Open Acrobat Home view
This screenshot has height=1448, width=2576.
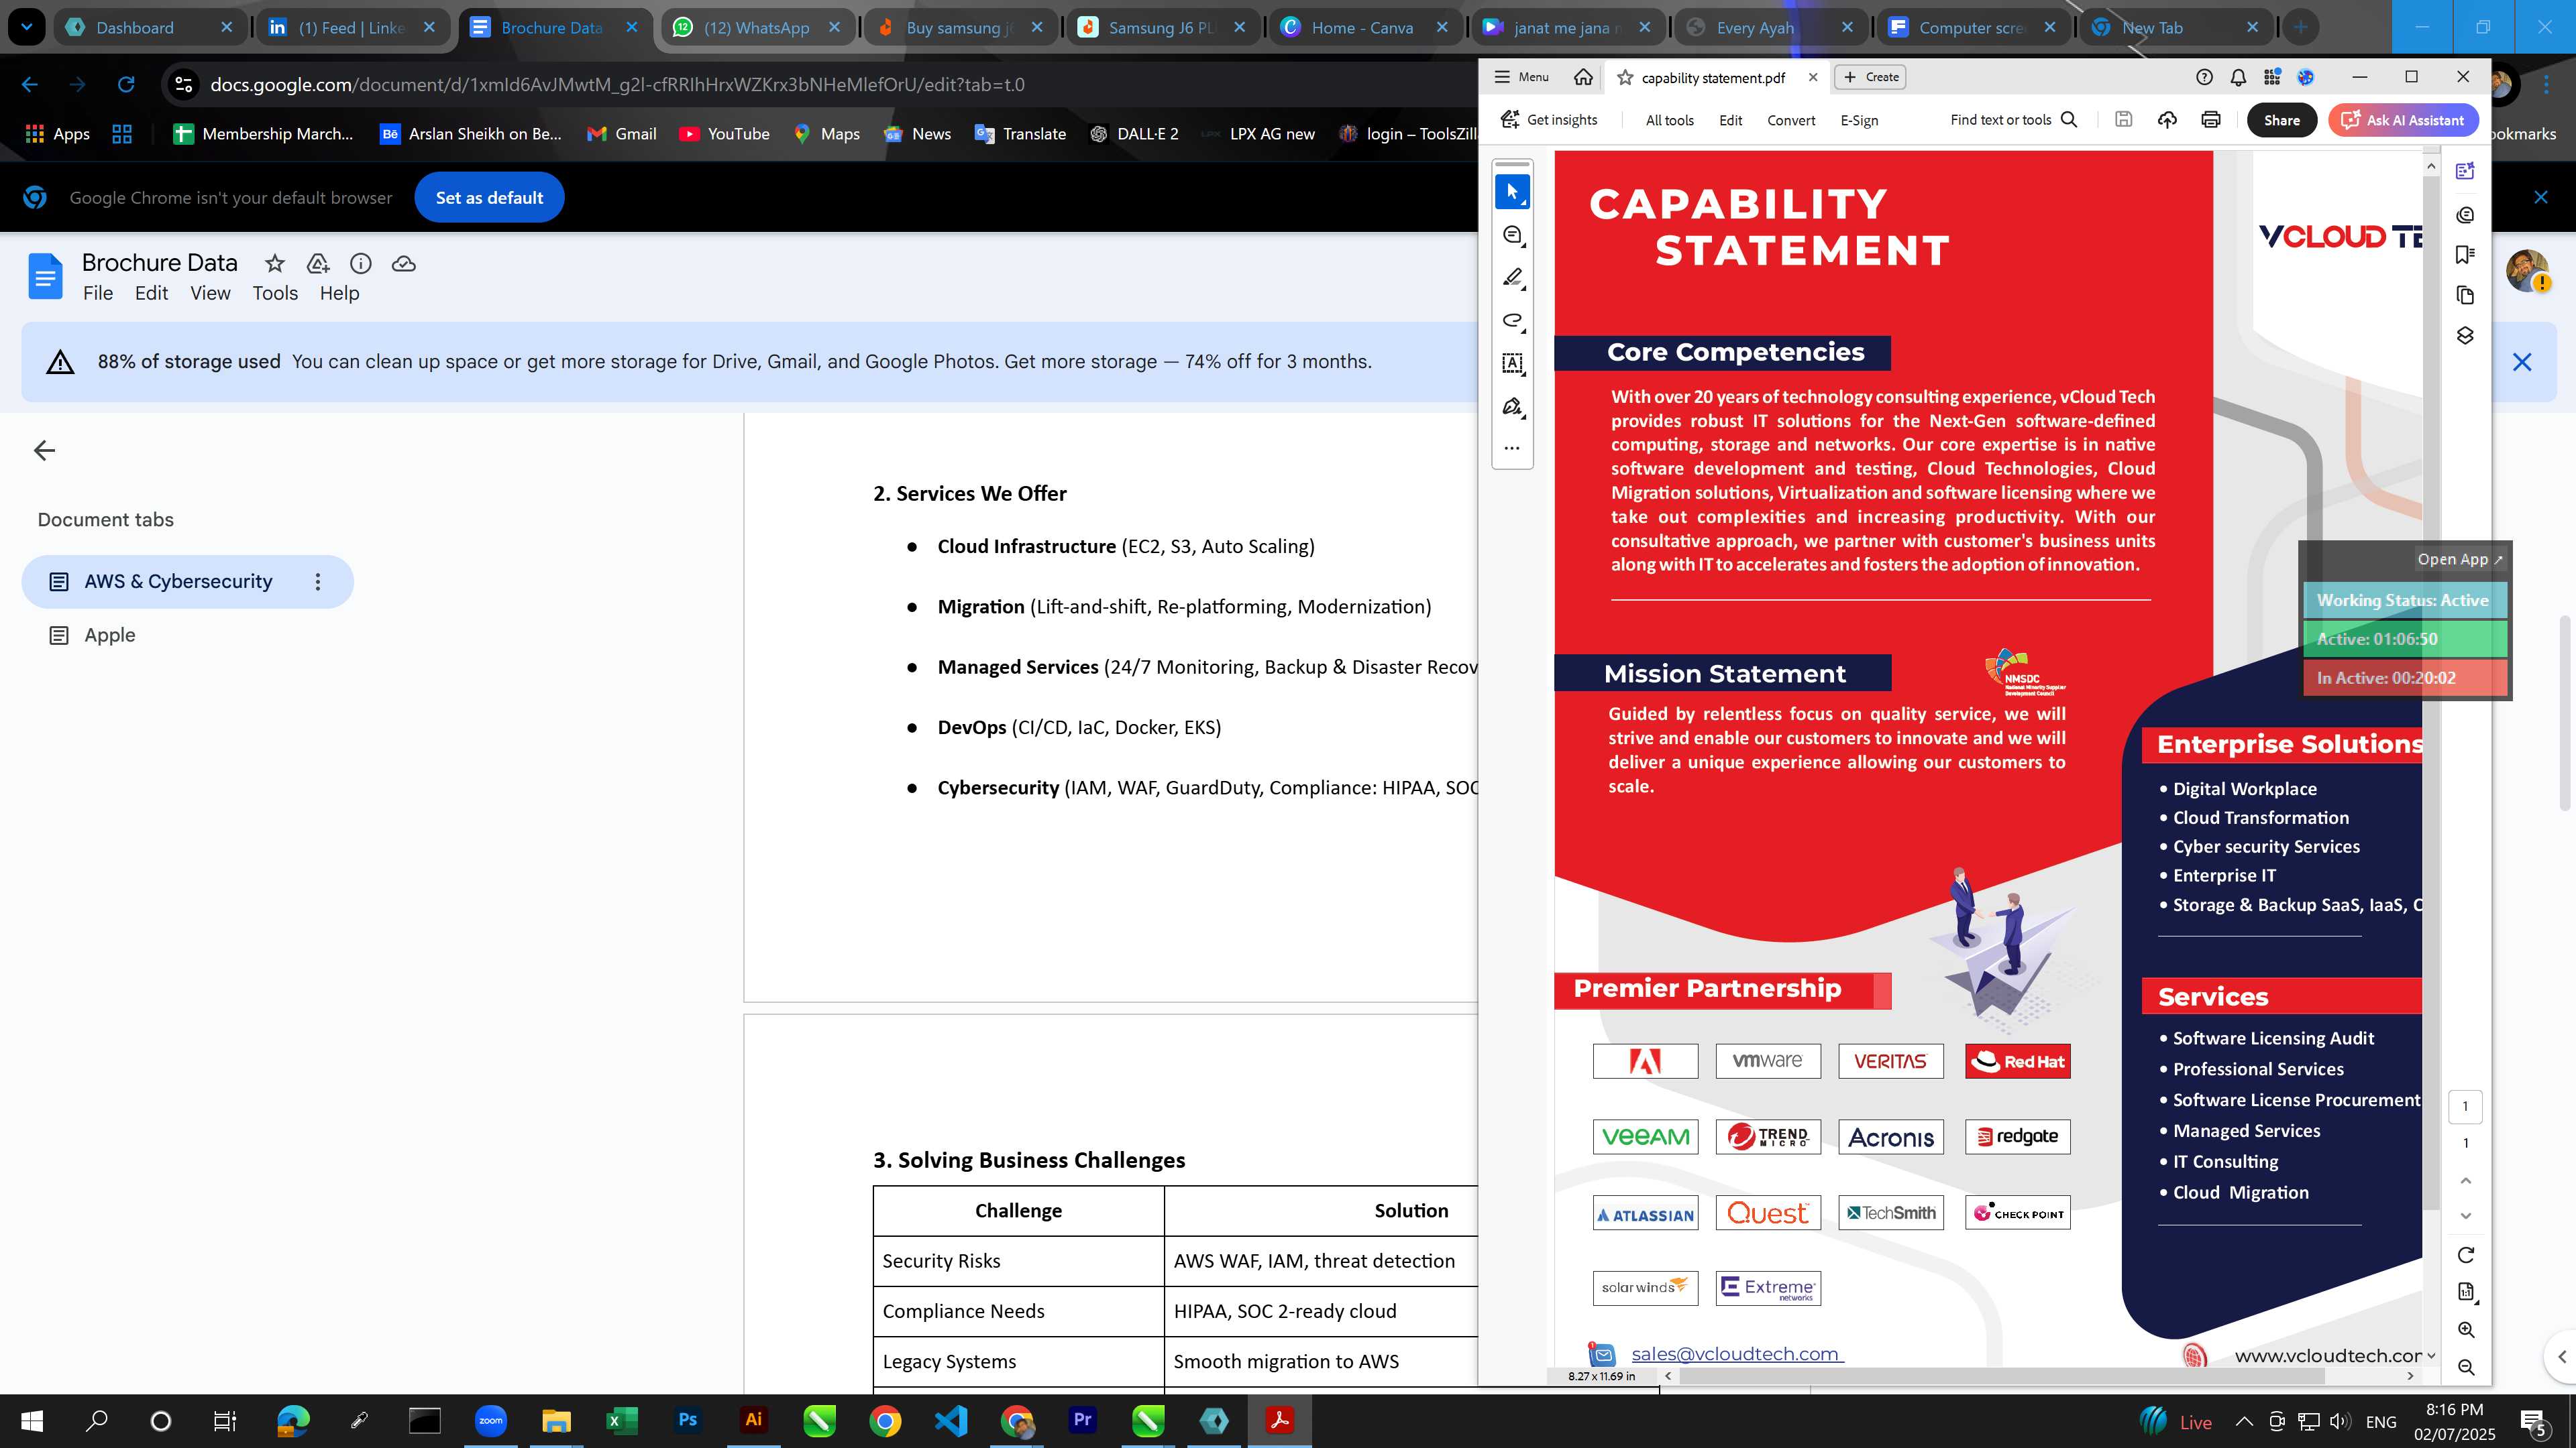pos(1583,77)
